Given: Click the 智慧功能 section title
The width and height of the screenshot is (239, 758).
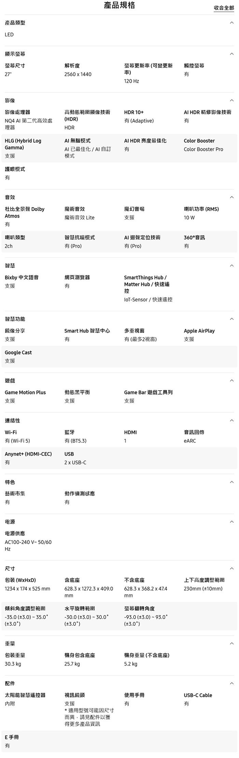Looking at the screenshot, I should coord(15,319).
